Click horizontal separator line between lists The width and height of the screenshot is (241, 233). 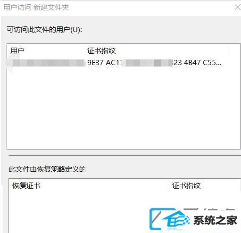[x=125, y=155]
